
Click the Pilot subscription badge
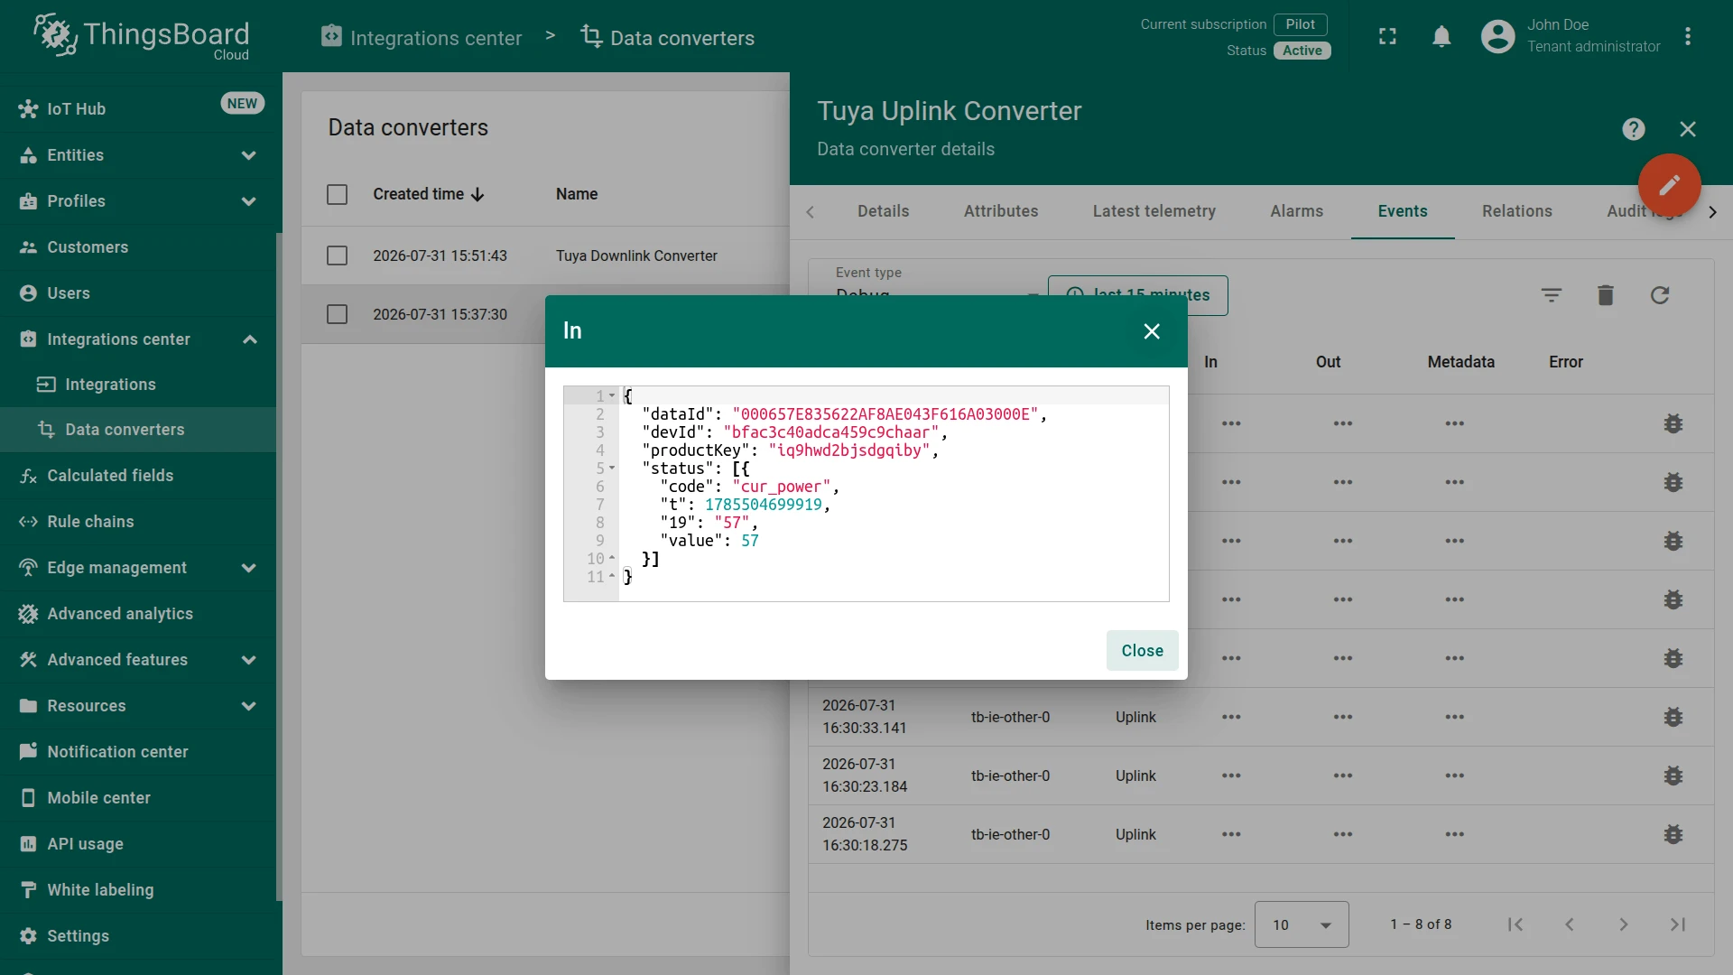point(1300,24)
